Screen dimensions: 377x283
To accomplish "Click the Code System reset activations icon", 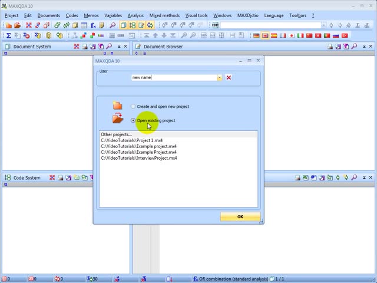I will pos(52,177).
